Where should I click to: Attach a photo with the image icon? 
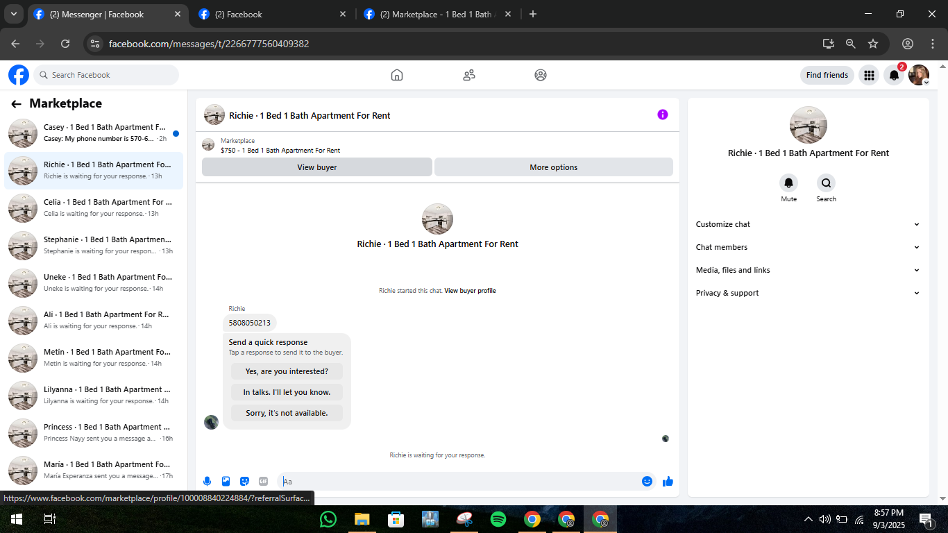[x=226, y=481]
